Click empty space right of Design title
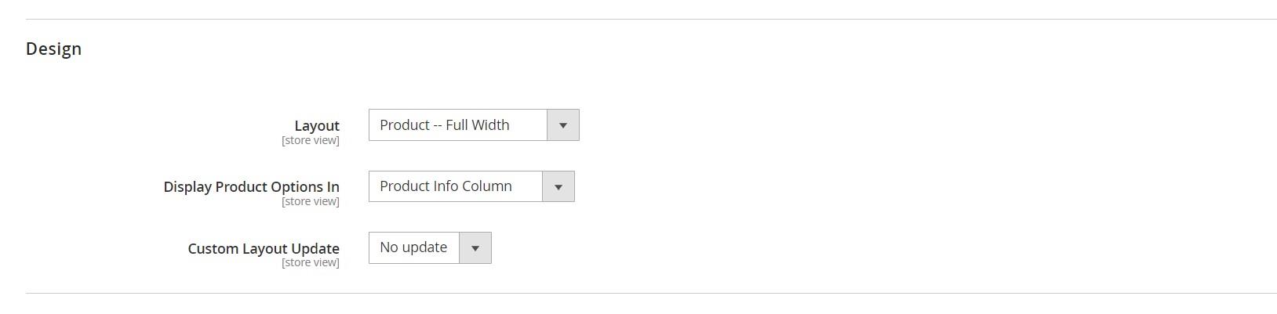 [x=628, y=49]
